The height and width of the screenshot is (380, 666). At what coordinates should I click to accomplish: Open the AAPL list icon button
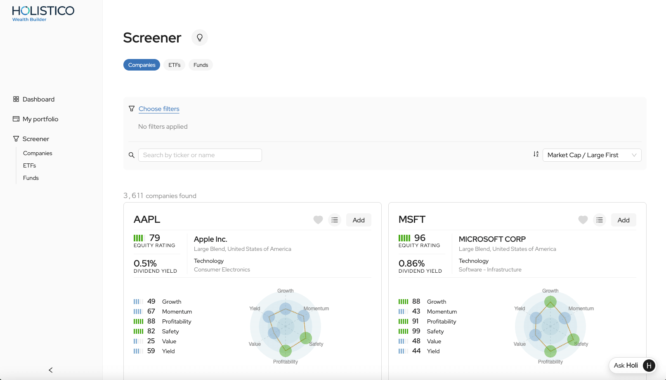pyautogui.click(x=335, y=220)
